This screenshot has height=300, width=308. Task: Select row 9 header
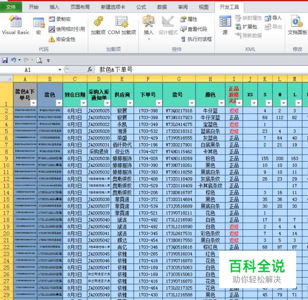6,159
